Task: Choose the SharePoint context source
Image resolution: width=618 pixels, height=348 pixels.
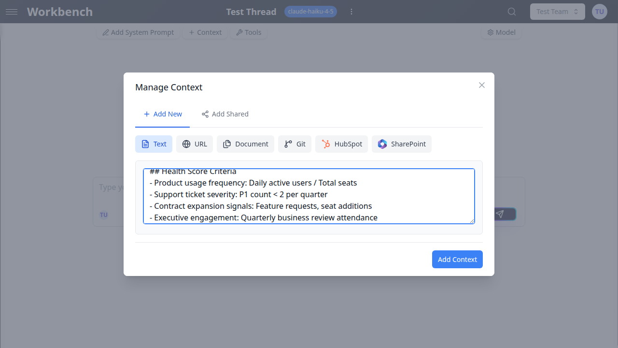Action: [x=401, y=144]
